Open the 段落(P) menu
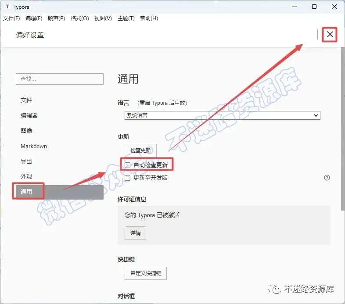Image resolution: width=345 pixels, height=304 pixels. coord(56,18)
